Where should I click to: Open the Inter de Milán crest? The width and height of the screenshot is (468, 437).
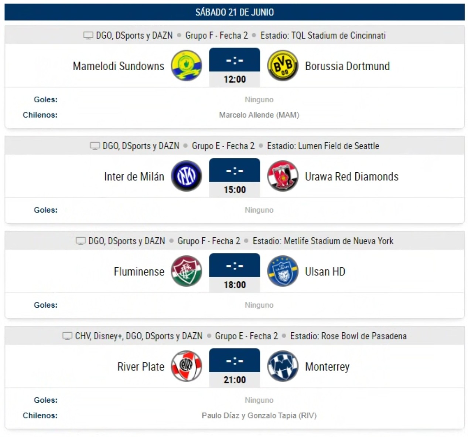click(187, 176)
